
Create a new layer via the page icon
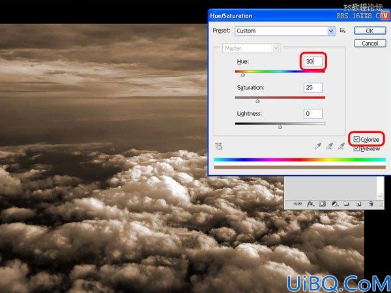[358, 204]
